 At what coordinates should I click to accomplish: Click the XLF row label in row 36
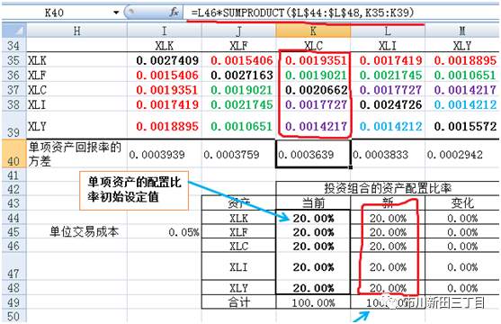(76, 76)
